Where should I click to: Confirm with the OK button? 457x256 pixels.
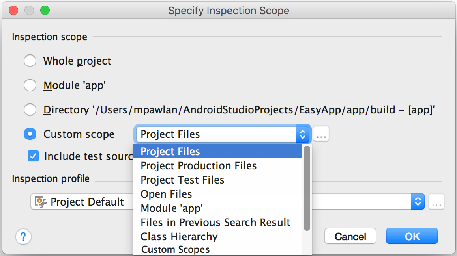pyautogui.click(x=412, y=236)
